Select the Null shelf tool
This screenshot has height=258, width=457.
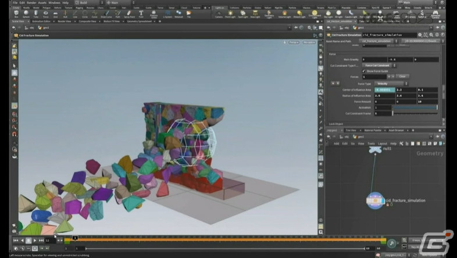click(65, 14)
